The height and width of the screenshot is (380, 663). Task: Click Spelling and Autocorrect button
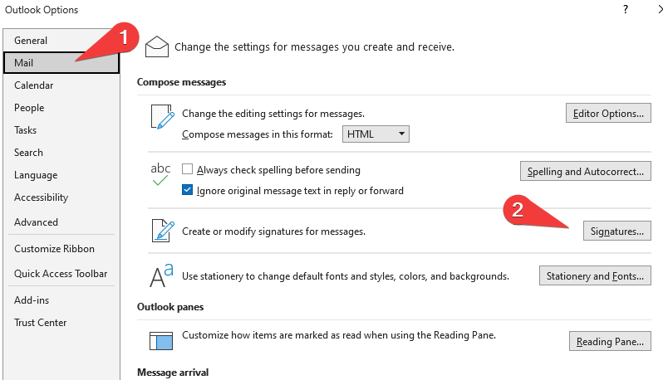(x=586, y=172)
